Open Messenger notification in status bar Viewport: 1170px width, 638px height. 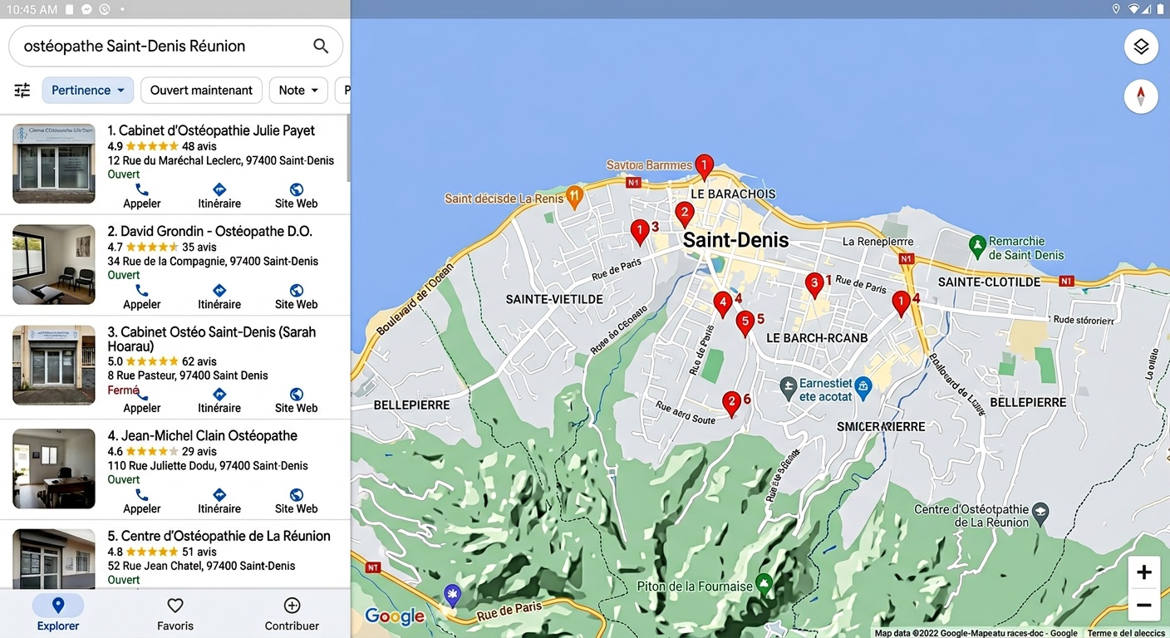86,9
